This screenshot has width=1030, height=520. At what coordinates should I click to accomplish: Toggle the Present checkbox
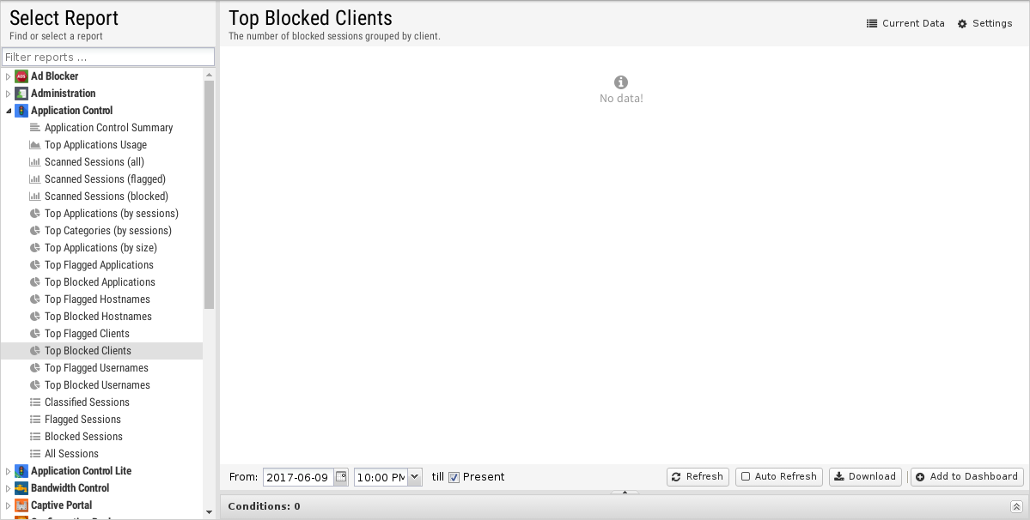454,477
